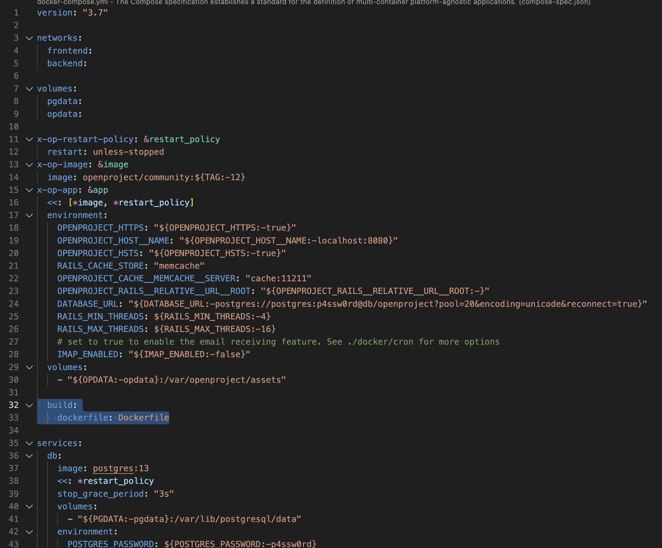Open the underlined postgres image link
The image size is (662, 548).
click(x=113, y=468)
